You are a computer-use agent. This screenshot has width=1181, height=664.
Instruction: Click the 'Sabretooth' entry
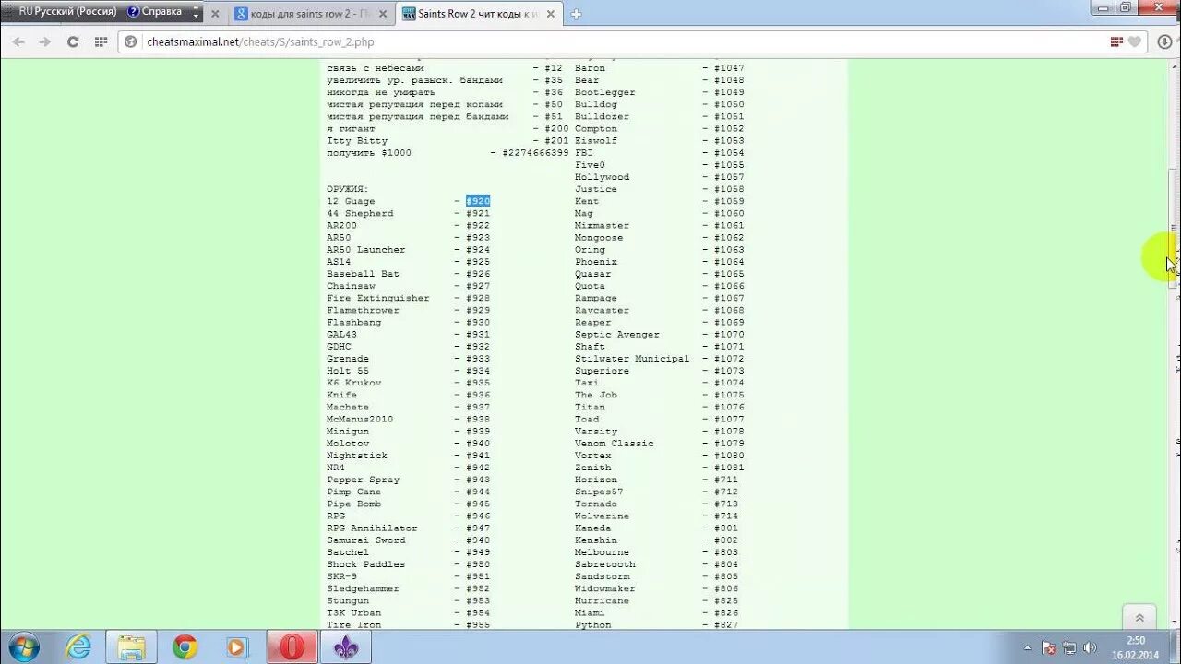605,564
